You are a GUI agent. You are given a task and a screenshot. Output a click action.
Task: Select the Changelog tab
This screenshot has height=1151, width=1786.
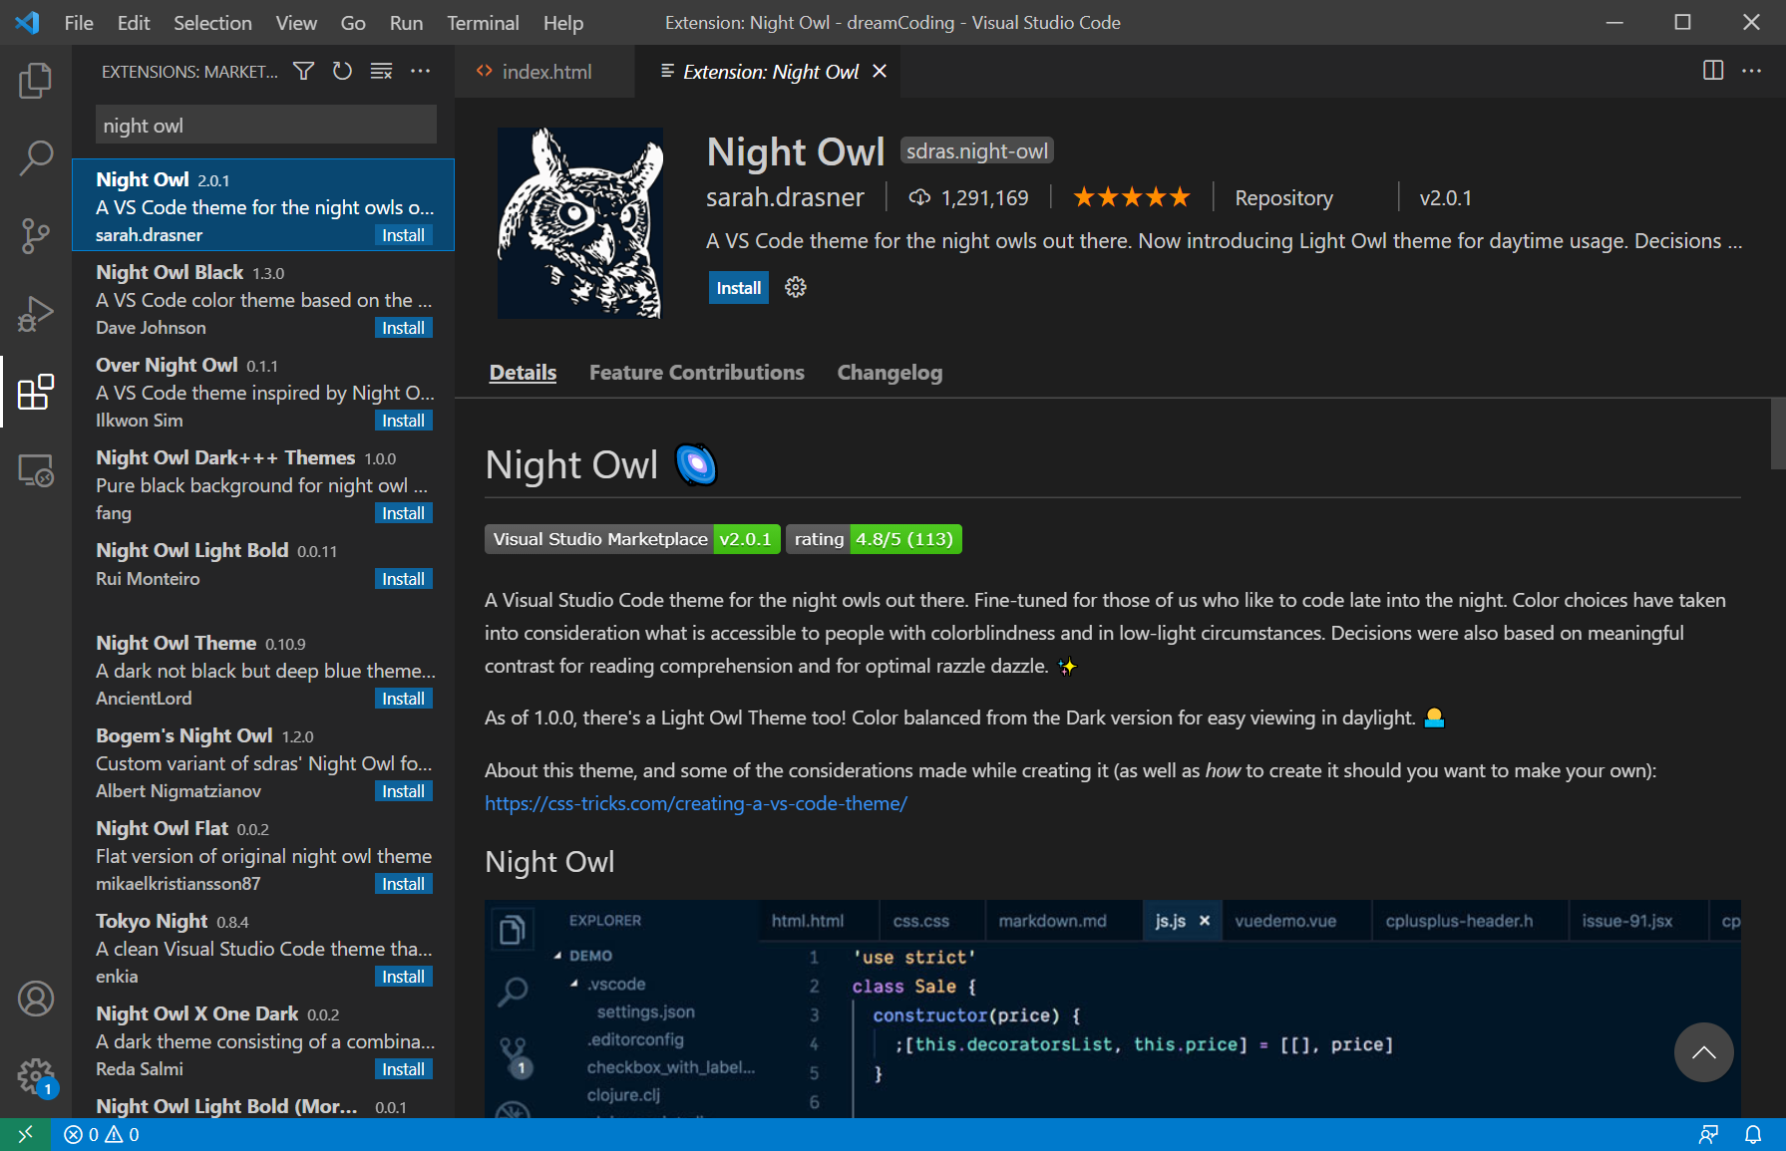pyautogui.click(x=890, y=372)
